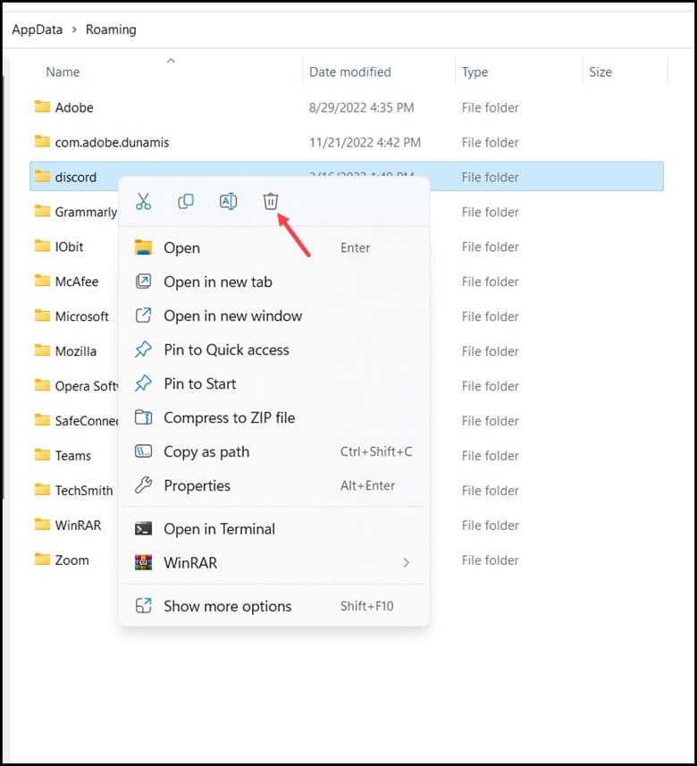Sort by the Name column header
The height and width of the screenshot is (766, 697).
click(63, 72)
